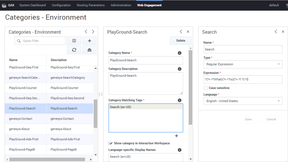Uncheck Show category in Interaction Workspace
Screen dimensions: 288x162
tap(111, 143)
